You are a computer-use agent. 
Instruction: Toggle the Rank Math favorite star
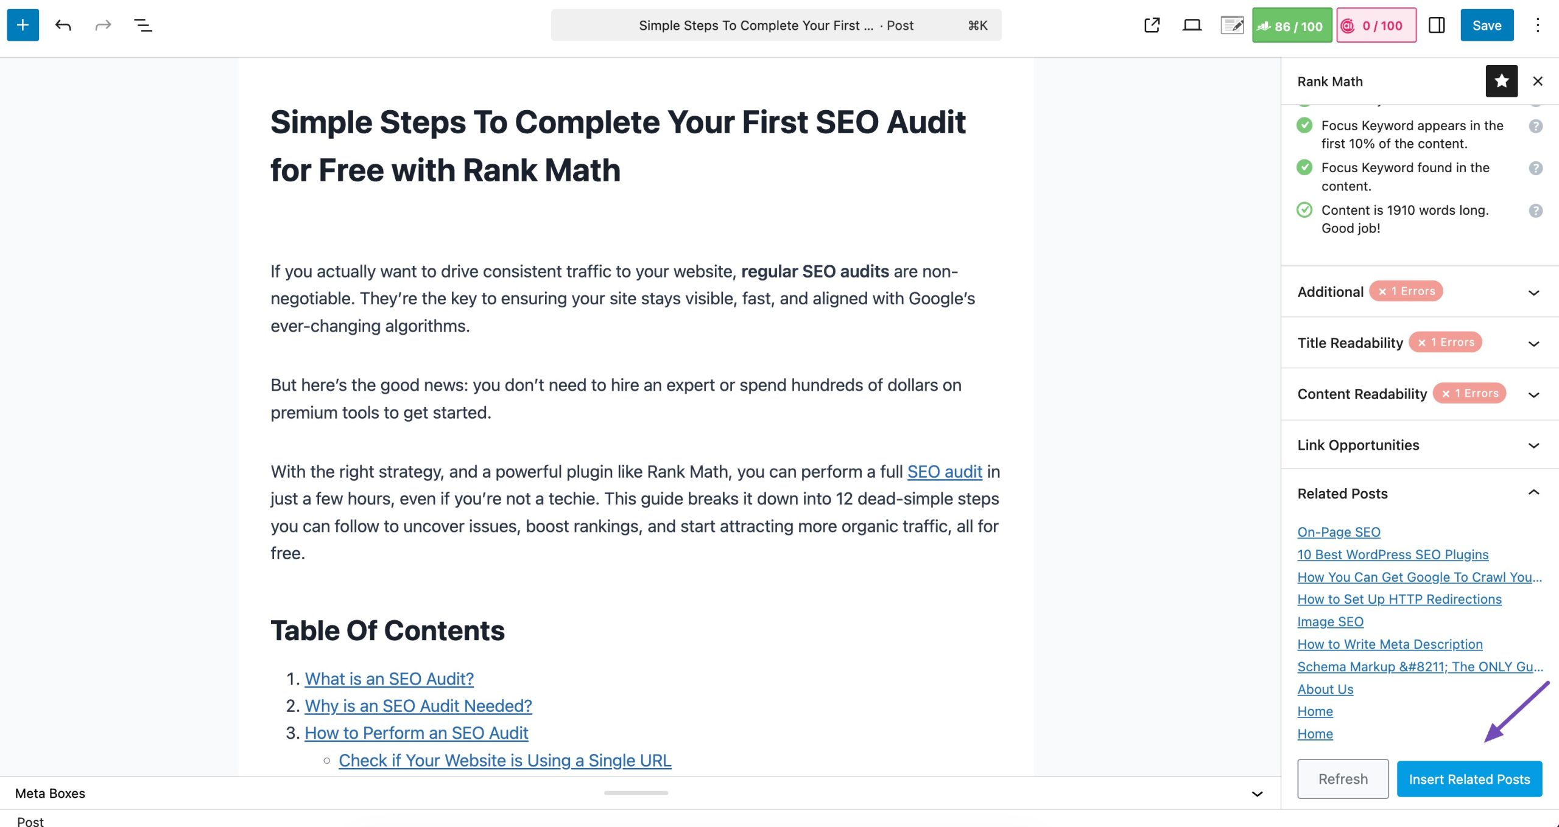pyautogui.click(x=1501, y=81)
